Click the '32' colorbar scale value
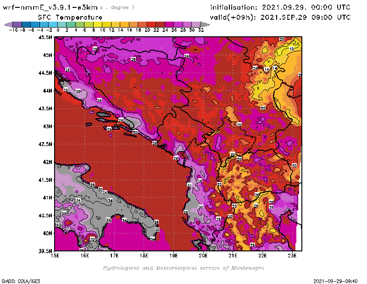This screenshot has height=284, width=367. [x=201, y=30]
